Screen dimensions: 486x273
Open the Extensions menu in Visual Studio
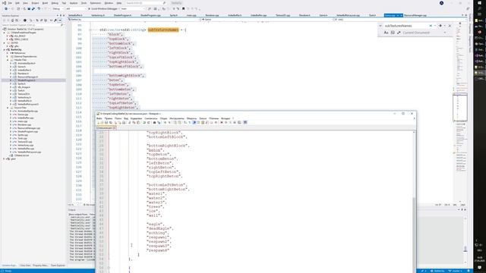tap(96, 3)
